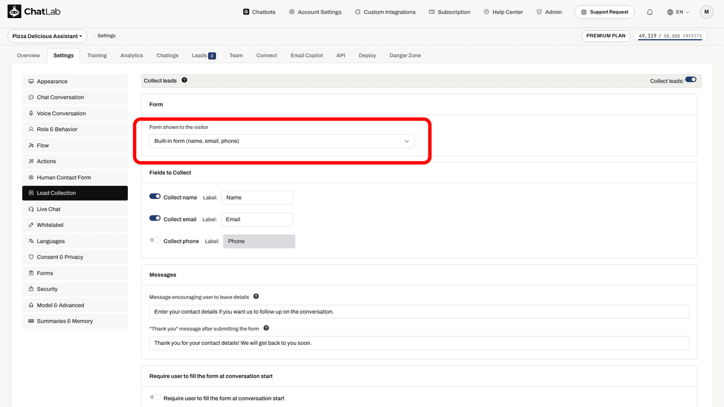Open the notifications bell
This screenshot has height=407, width=724.
[x=650, y=12]
